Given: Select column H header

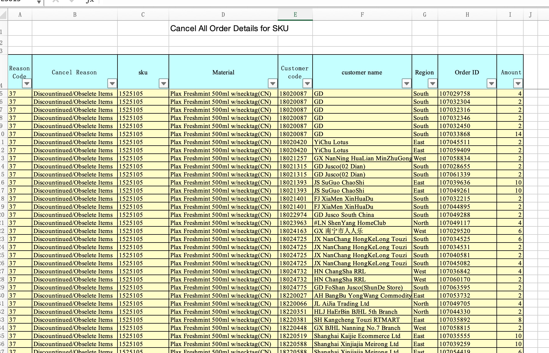Looking at the screenshot, I should (x=467, y=15).
